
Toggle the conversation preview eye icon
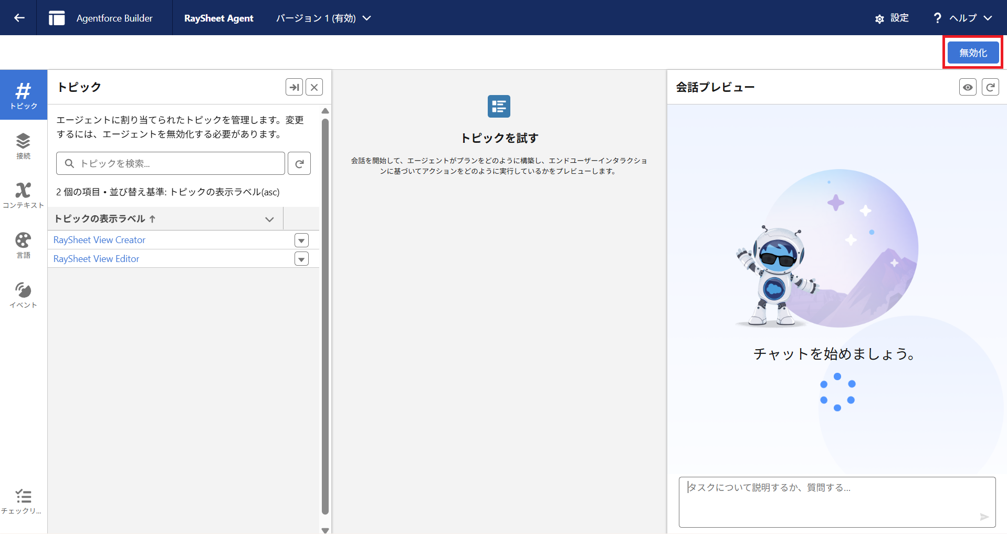click(968, 87)
